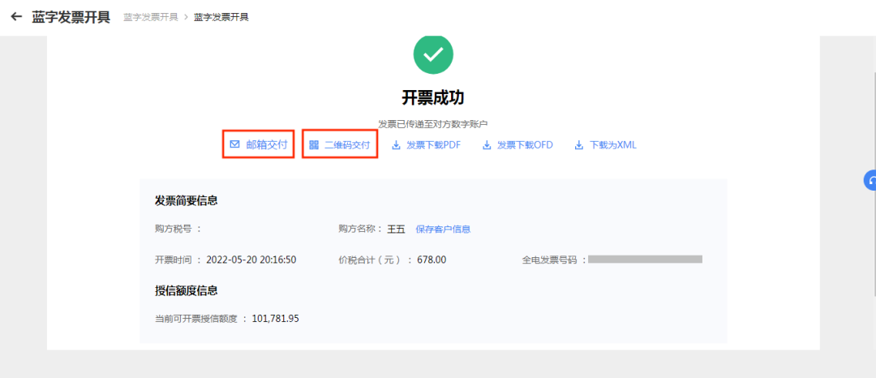Open the blue floating help icon
Image resolution: width=876 pixels, height=378 pixels.
pos(870,180)
